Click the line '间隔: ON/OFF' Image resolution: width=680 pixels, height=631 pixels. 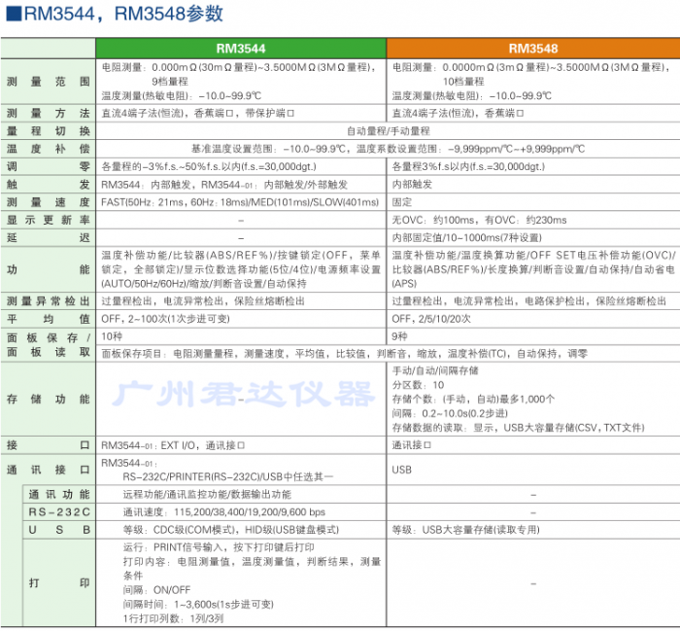156,590
